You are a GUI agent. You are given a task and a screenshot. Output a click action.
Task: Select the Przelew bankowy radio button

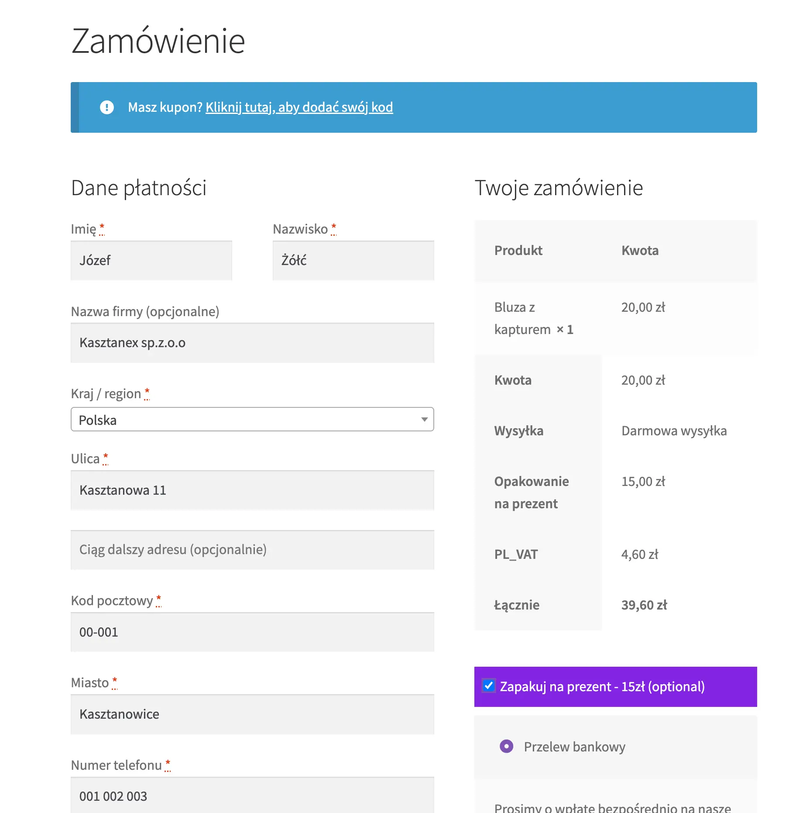click(506, 746)
